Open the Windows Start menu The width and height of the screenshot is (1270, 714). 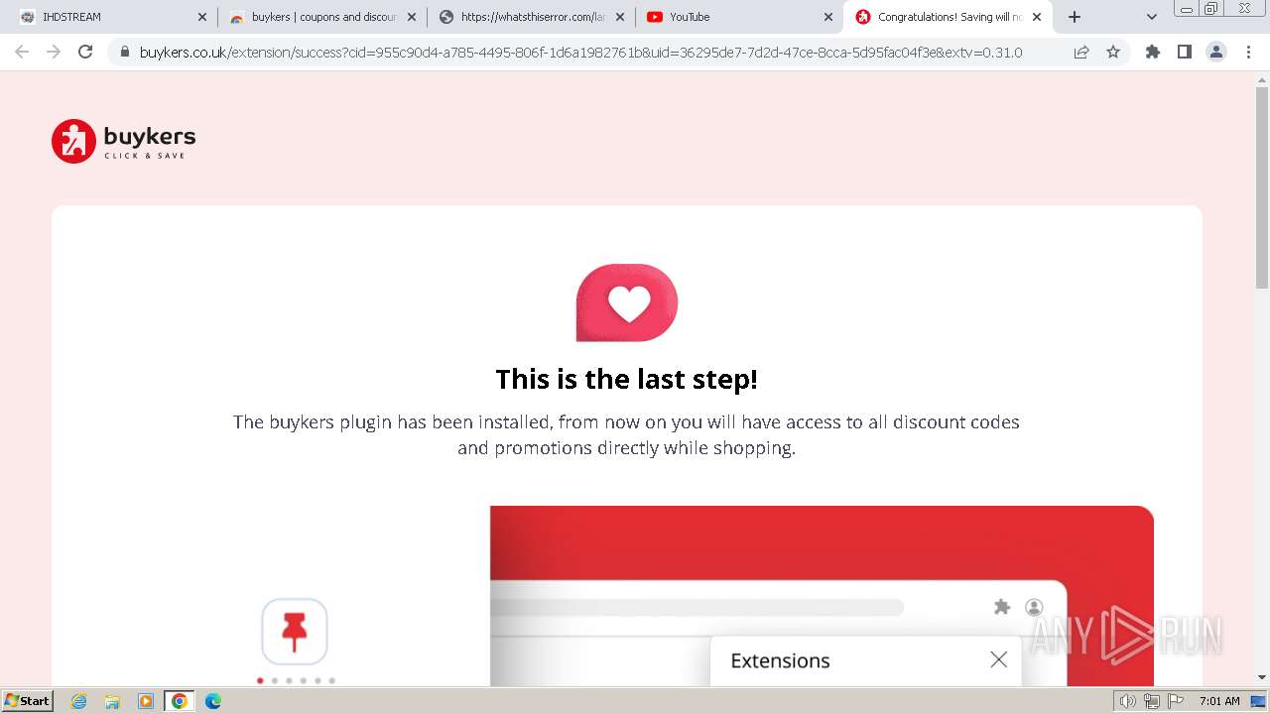tap(28, 701)
